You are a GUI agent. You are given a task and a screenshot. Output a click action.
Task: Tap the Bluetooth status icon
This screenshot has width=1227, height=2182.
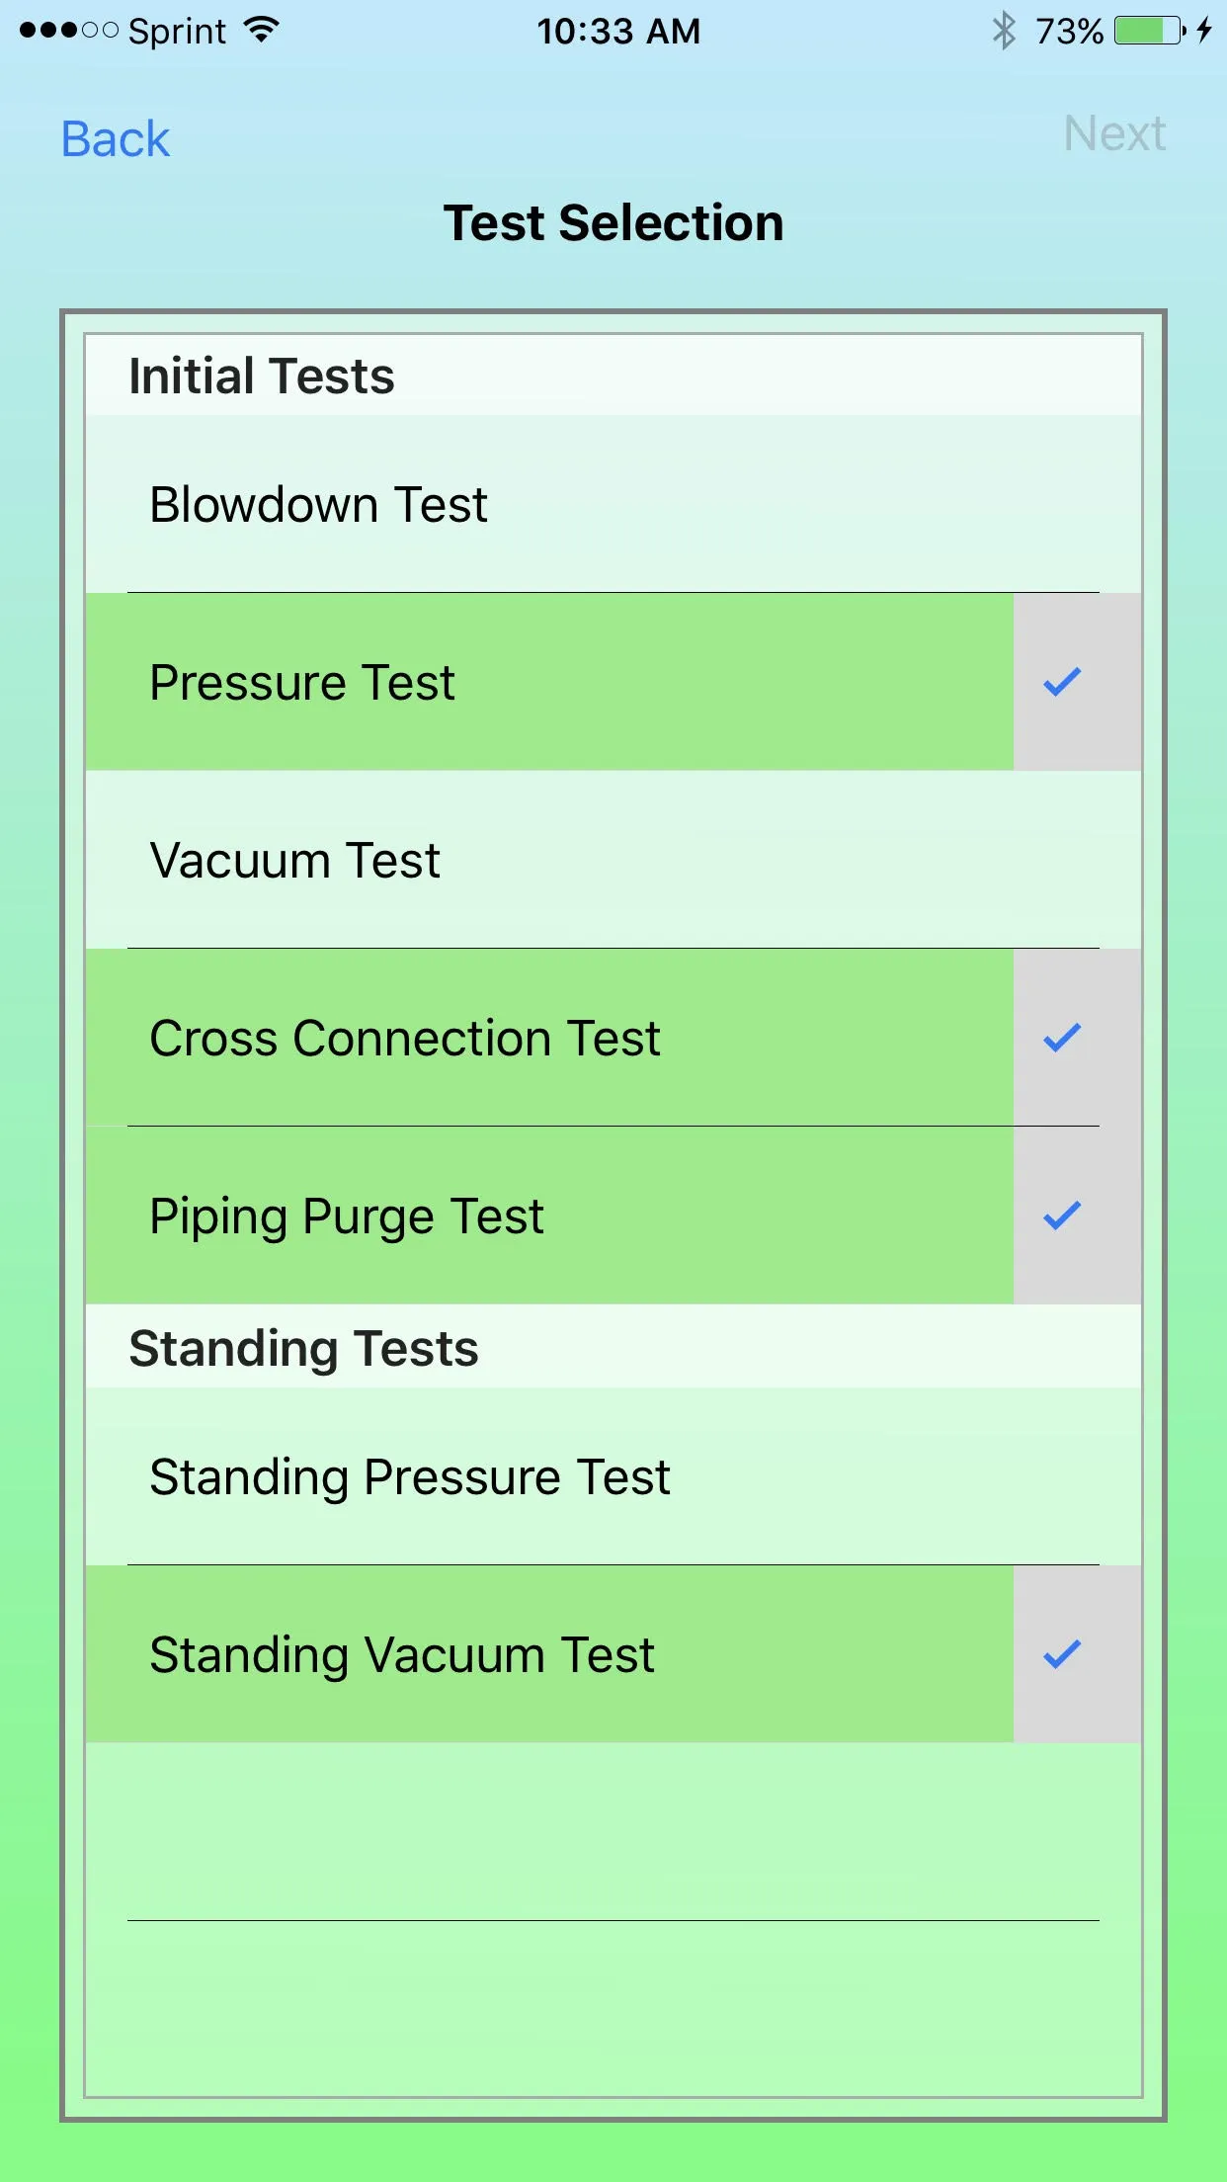[1004, 31]
